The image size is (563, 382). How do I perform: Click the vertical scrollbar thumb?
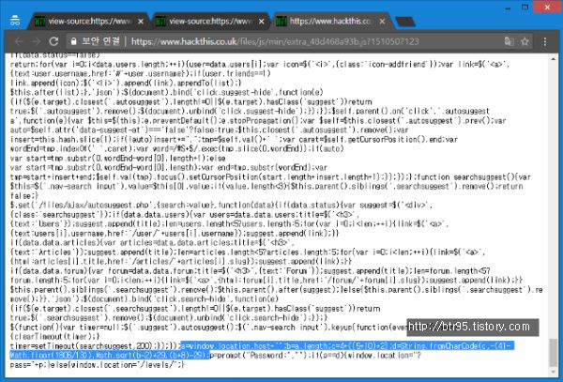554,354
